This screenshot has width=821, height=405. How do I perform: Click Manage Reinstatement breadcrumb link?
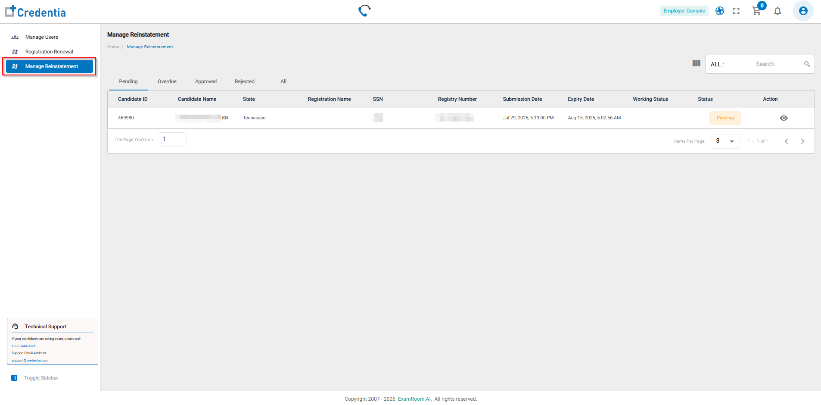(x=150, y=47)
